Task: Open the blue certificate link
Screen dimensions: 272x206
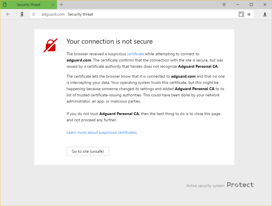Action: (x=135, y=54)
